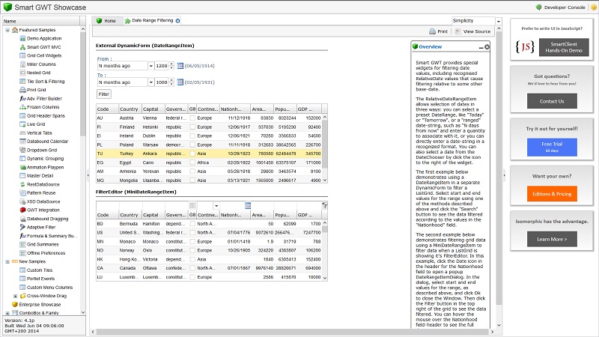This screenshot has height=337, width=599.
Task: Toggle G8 checkbox for Bermuda row
Action: click(x=192, y=224)
